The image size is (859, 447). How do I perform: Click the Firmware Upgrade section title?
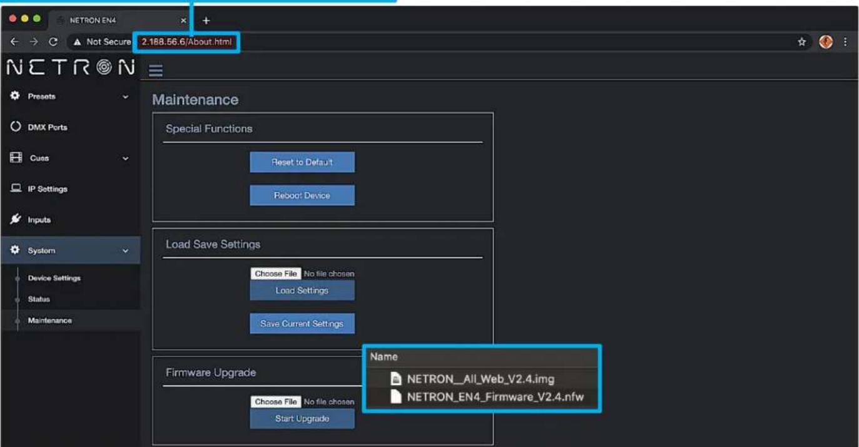211,372
